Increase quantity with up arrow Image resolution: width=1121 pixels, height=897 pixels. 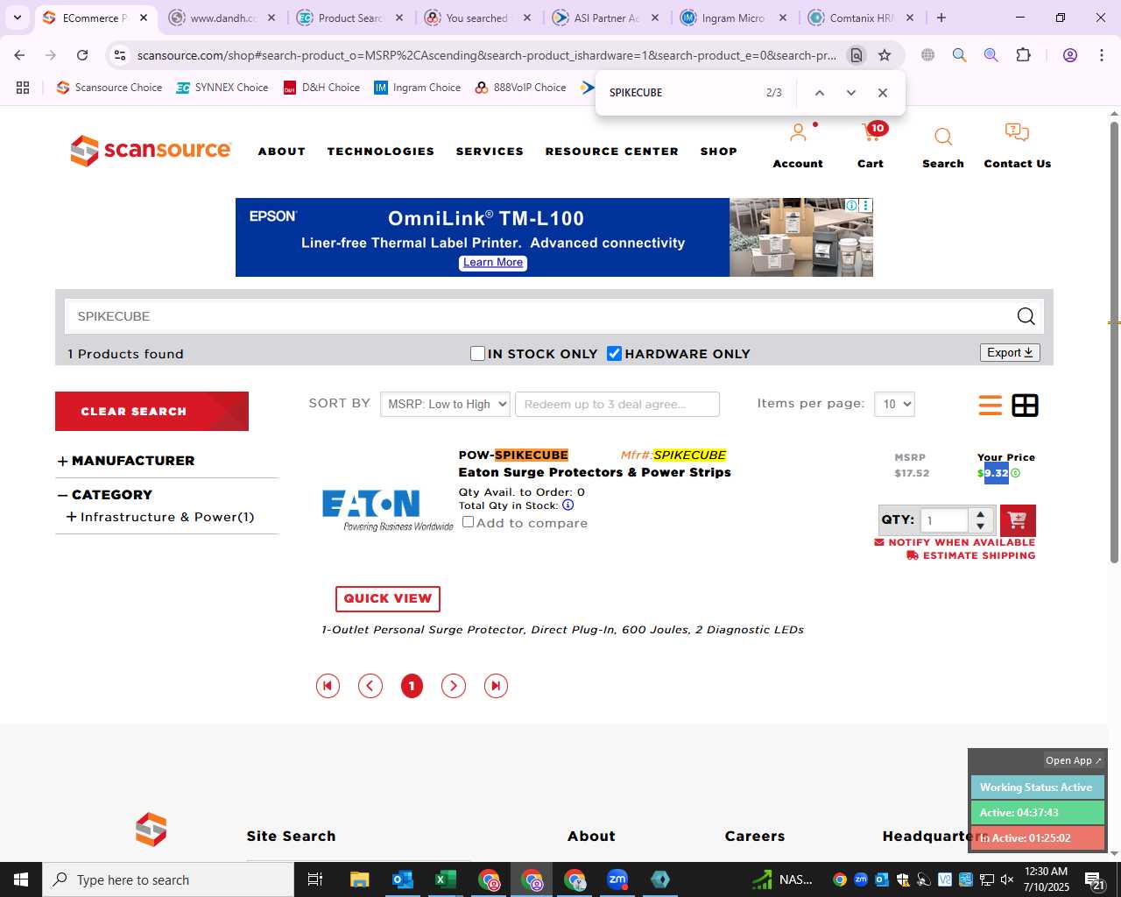[980, 514]
